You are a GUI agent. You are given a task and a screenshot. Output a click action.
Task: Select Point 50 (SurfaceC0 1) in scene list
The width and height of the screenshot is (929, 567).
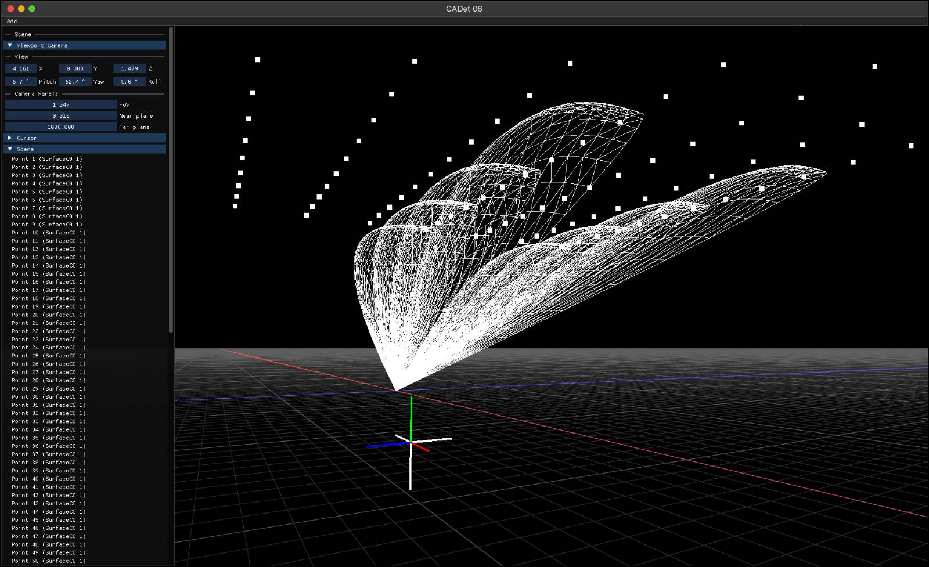pos(48,561)
